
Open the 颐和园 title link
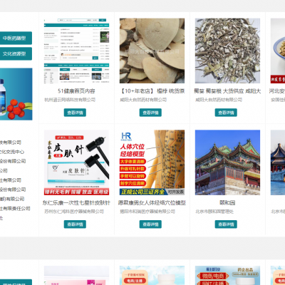tap(227, 203)
